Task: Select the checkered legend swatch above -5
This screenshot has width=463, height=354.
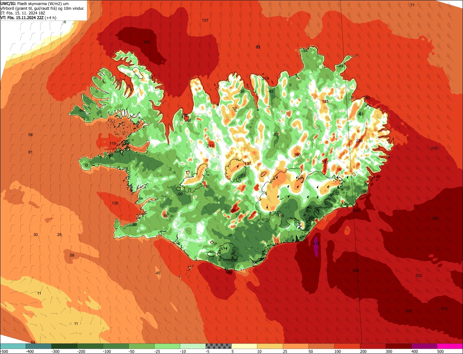Action: click(x=219, y=346)
